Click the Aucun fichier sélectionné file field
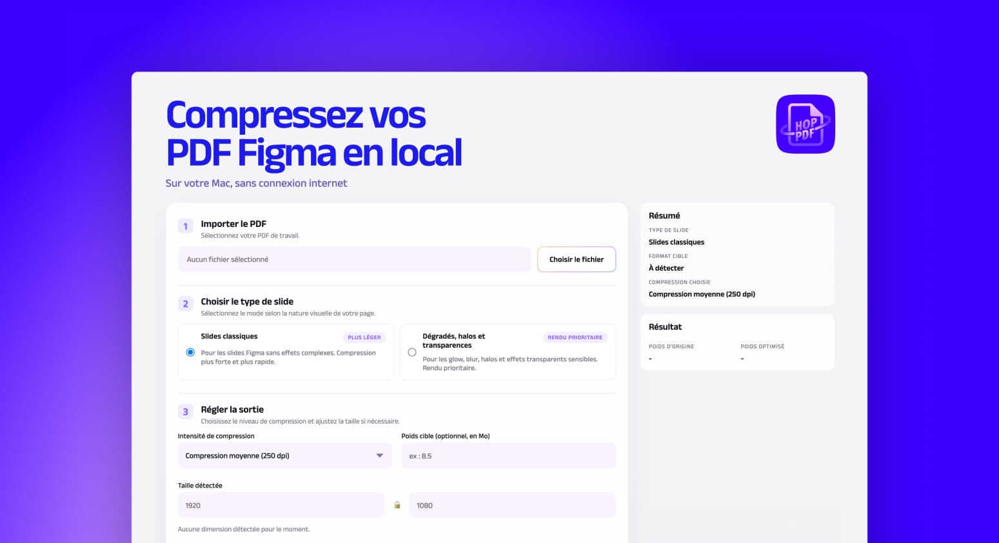 pyautogui.click(x=354, y=259)
